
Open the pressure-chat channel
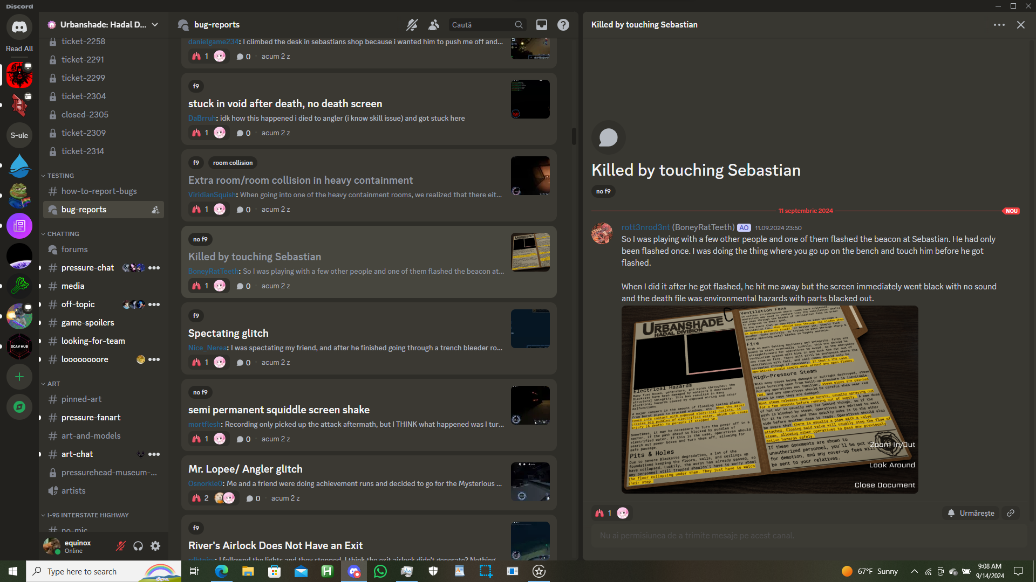coord(87,268)
